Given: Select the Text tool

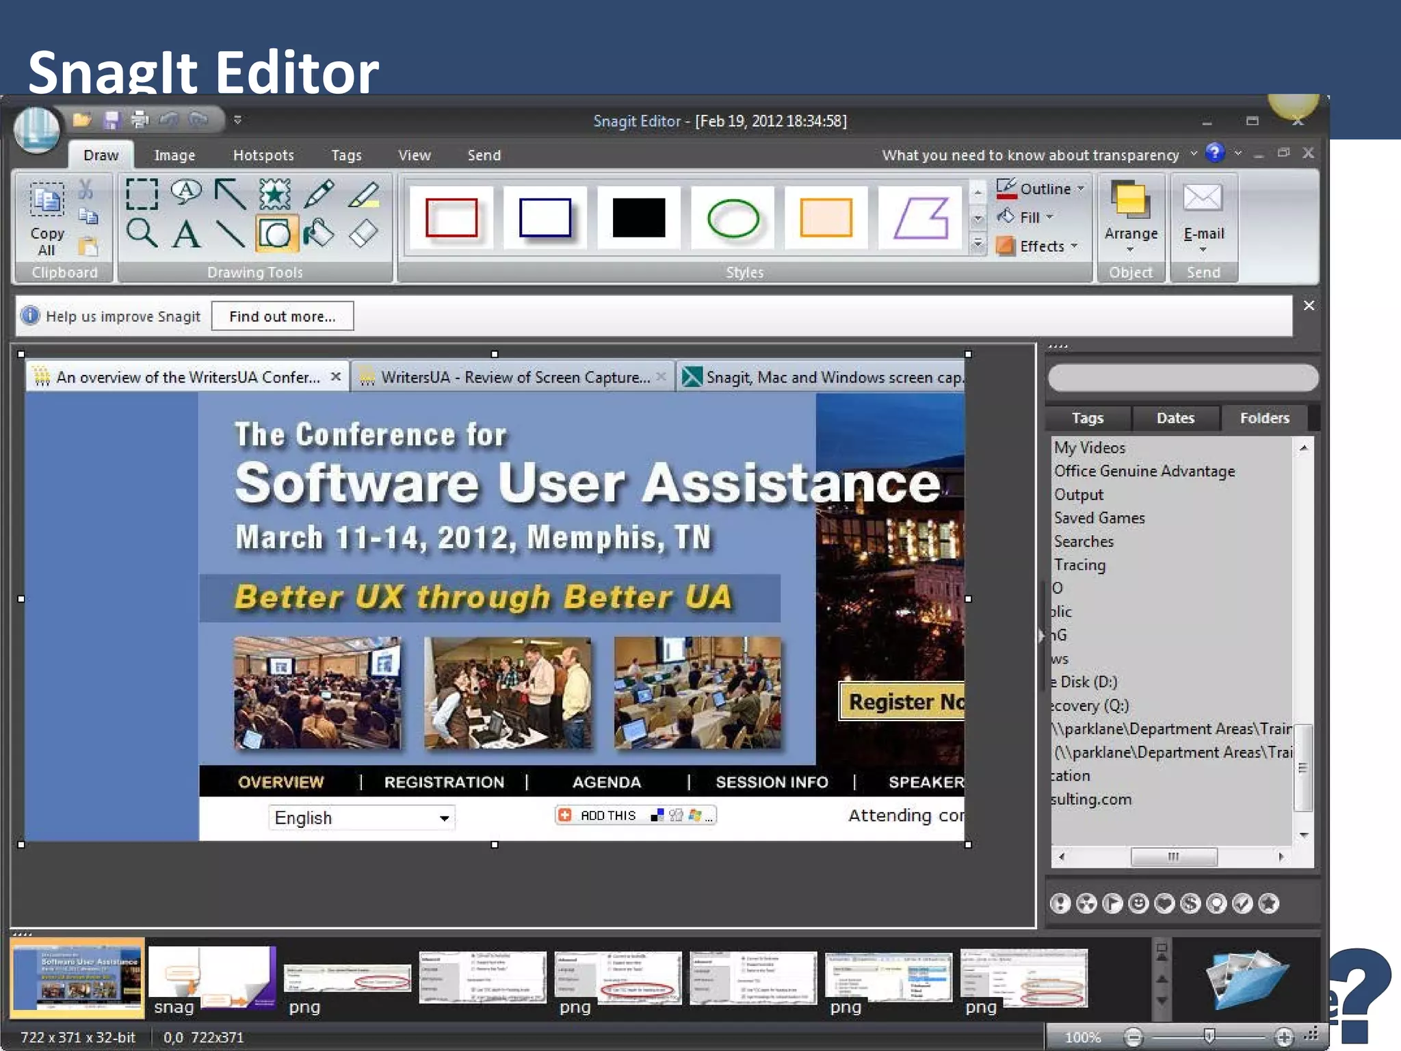Looking at the screenshot, I should click(186, 234).
